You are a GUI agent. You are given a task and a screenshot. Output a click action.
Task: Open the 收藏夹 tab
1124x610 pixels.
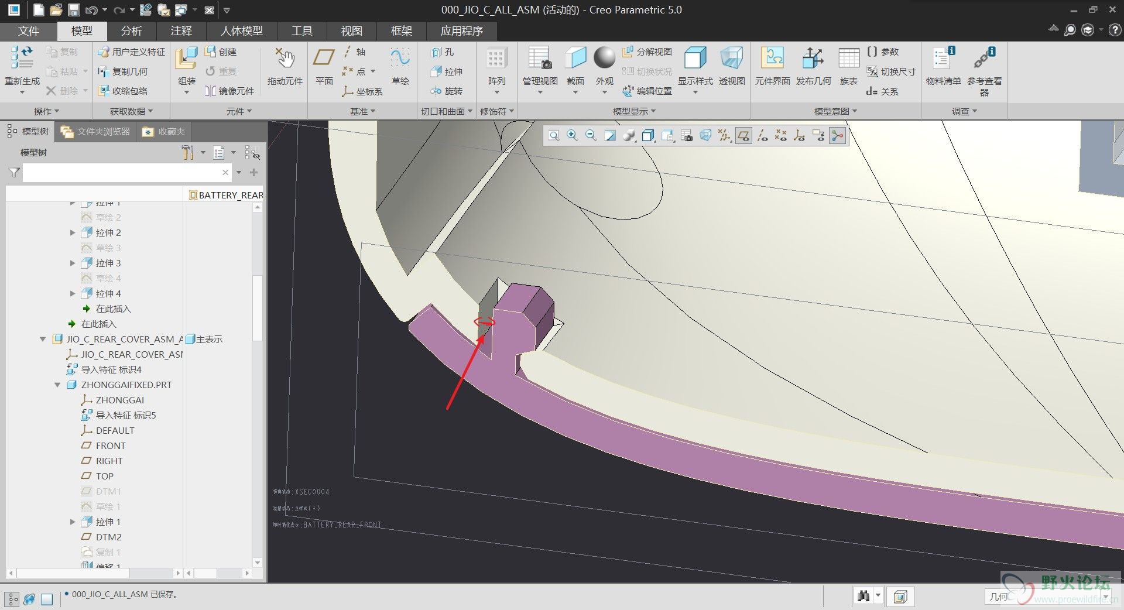(163, 132)
